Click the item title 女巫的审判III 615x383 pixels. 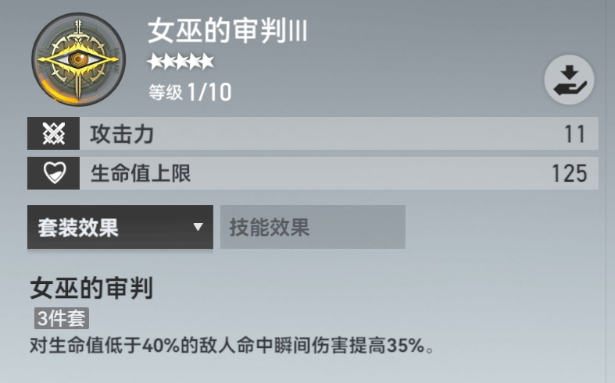coord(227,31)
